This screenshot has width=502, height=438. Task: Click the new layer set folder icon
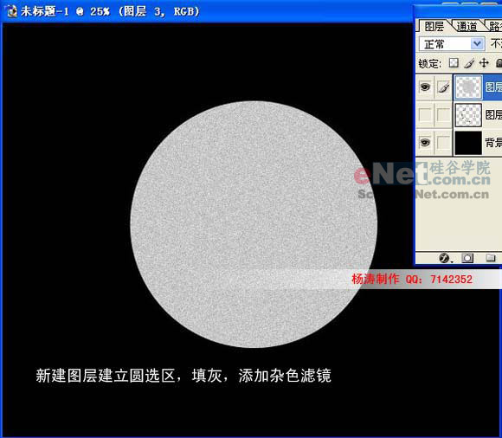(490, 258)
